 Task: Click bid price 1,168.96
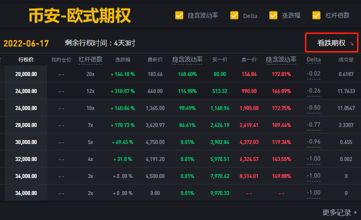pos(220,108)
